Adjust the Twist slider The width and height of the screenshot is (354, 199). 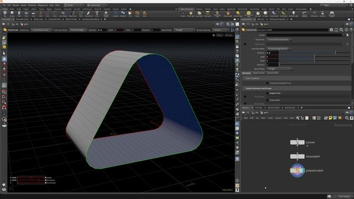(x=314, y=61)
